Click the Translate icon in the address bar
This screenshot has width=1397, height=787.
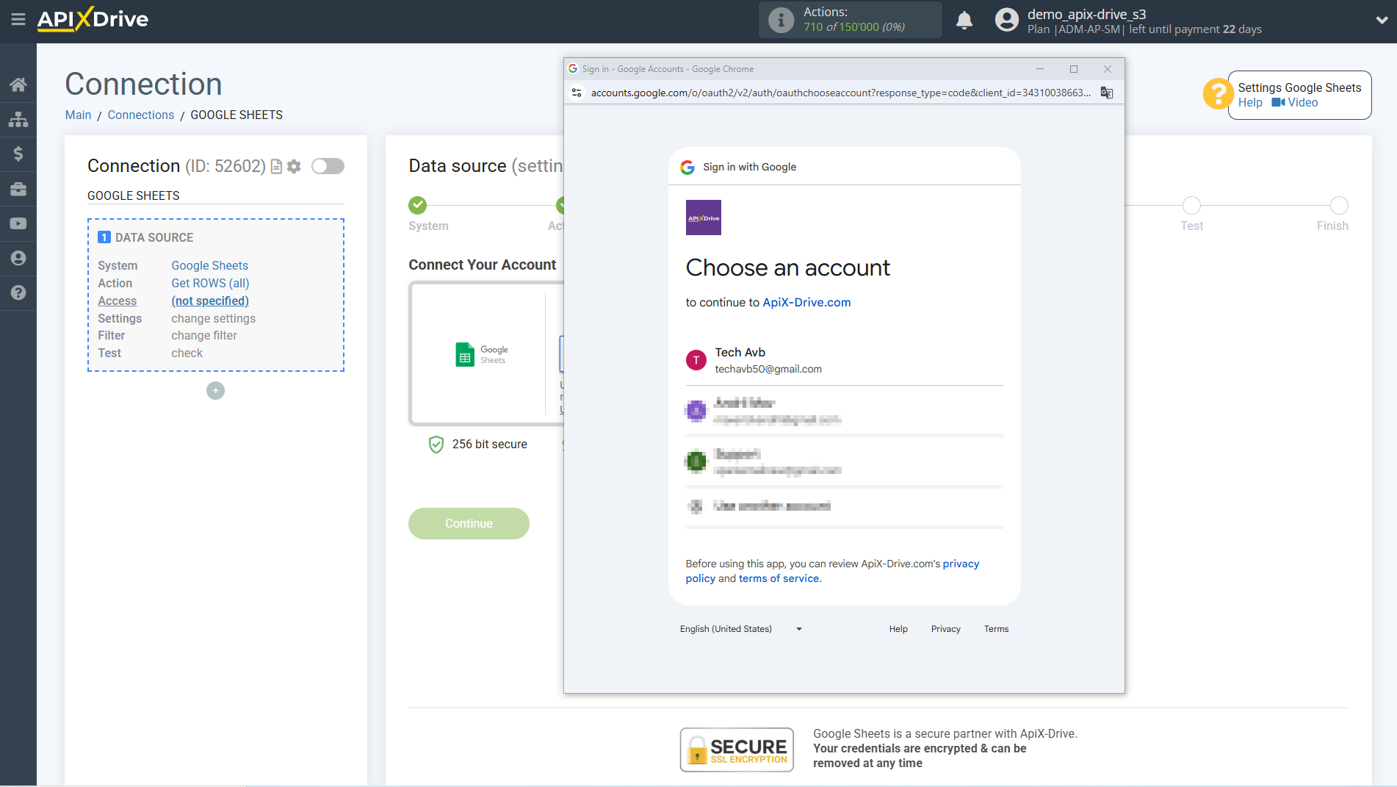(x=1106, y=93)
